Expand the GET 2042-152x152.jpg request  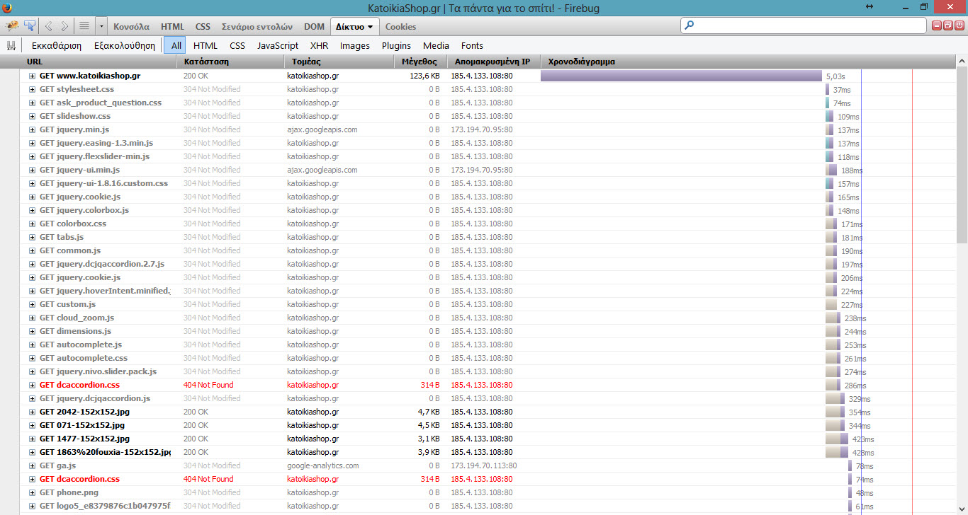[x=32, y=412]
